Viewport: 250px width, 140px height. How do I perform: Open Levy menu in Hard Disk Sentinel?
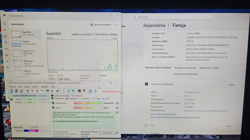tap(20, 87)
